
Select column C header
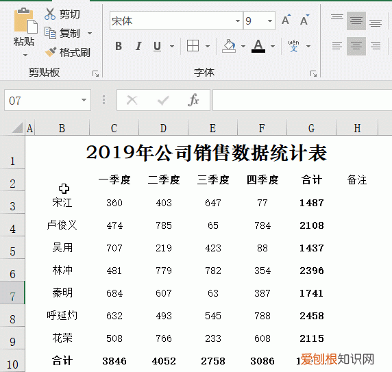(x=114, y=128)
